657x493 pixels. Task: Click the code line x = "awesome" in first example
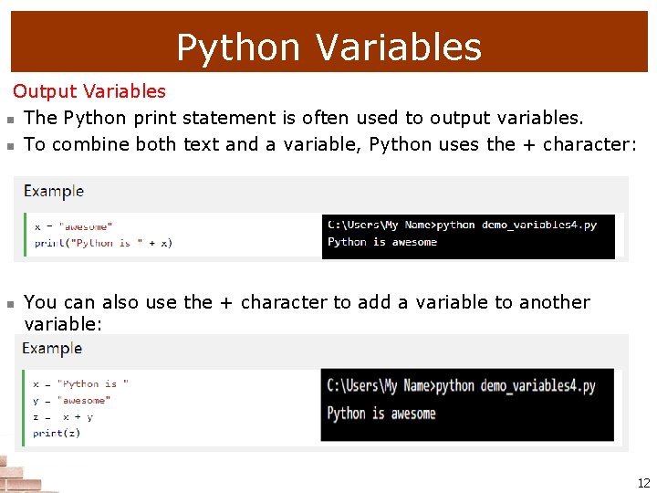click(x=73, y=226)
